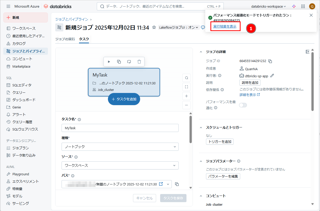Image resolution: width=320 pixels, height=211 pixels.
Task: Toggle the パフォーマンスを最適化 switch
Action: [243, 105]
